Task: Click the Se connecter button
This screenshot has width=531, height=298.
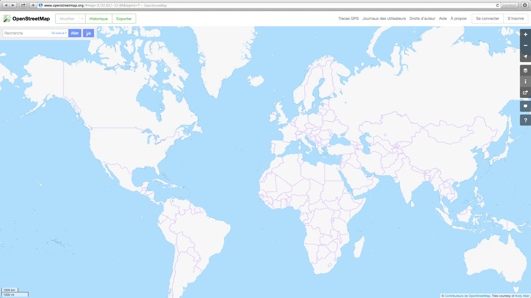Action: (x=487, y=18)
